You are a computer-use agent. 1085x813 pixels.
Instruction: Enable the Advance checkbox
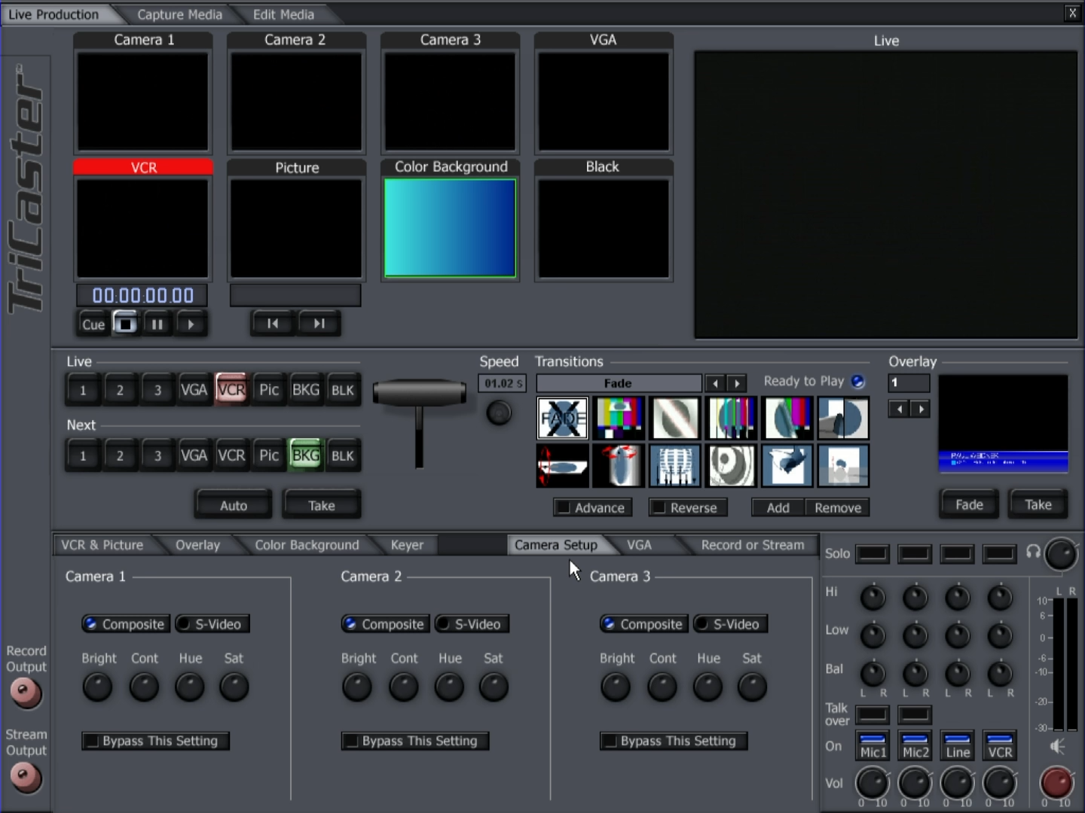point(592,508)
